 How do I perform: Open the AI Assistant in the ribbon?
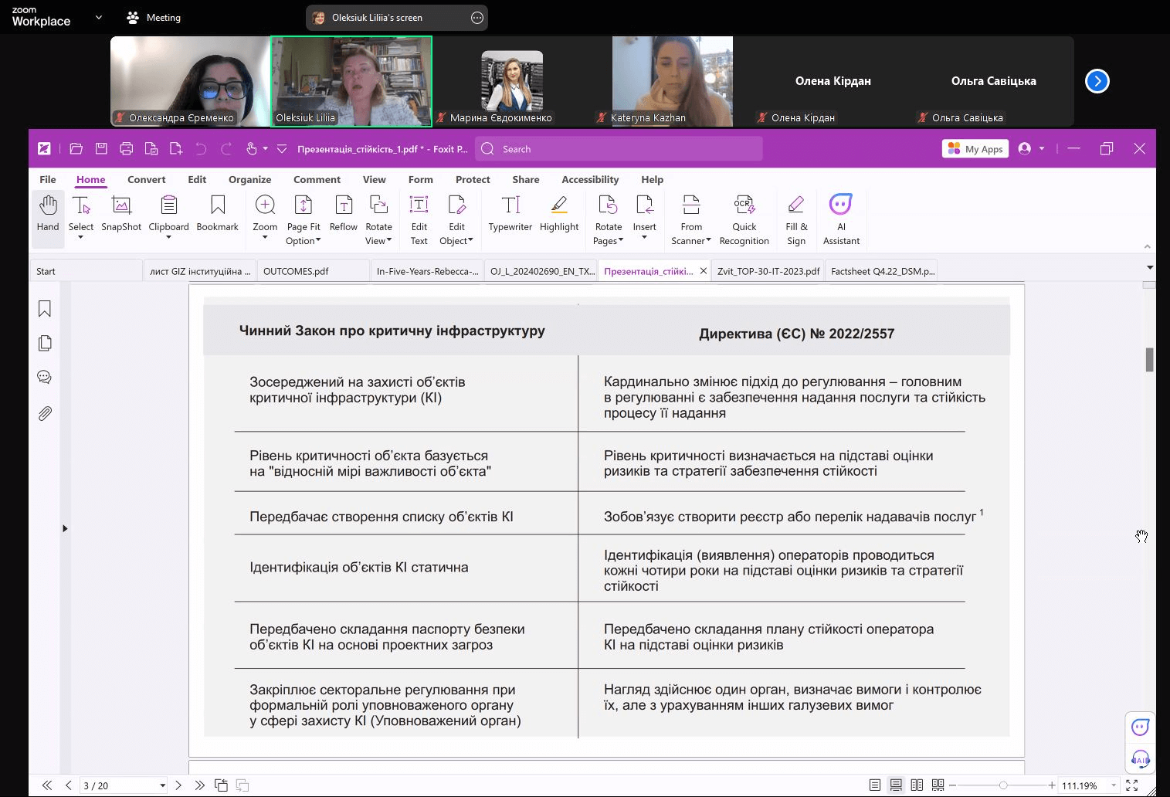pos(840,220)
